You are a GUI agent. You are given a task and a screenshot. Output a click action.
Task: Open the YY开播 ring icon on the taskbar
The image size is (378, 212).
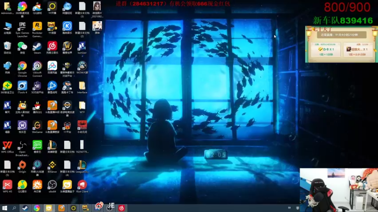(73, 208)
